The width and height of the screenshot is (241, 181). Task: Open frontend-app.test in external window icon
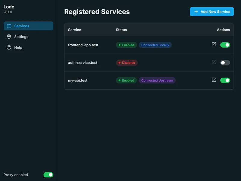pyautogui.click(x=214, y=44)
